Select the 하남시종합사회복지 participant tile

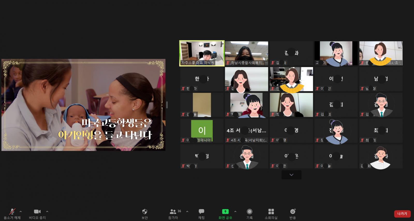click(246, 53)
